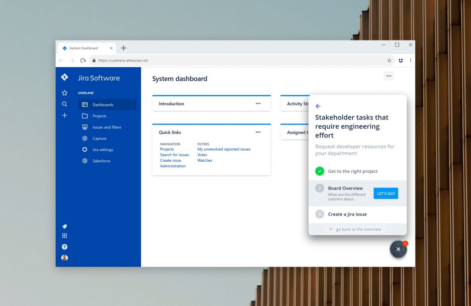Open the app switcher grid icon
Image resolution: width=471 pixels, height=306 pixels.
[x=64, y=236]
